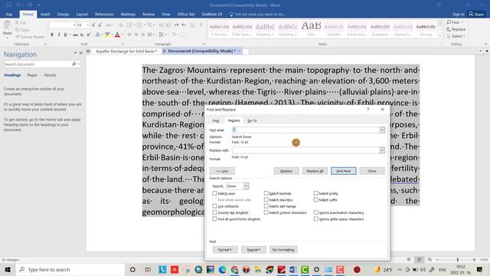Viewport: 490px width, 276px height.
Task: Open the Special dropdown button
Action: 253,250
